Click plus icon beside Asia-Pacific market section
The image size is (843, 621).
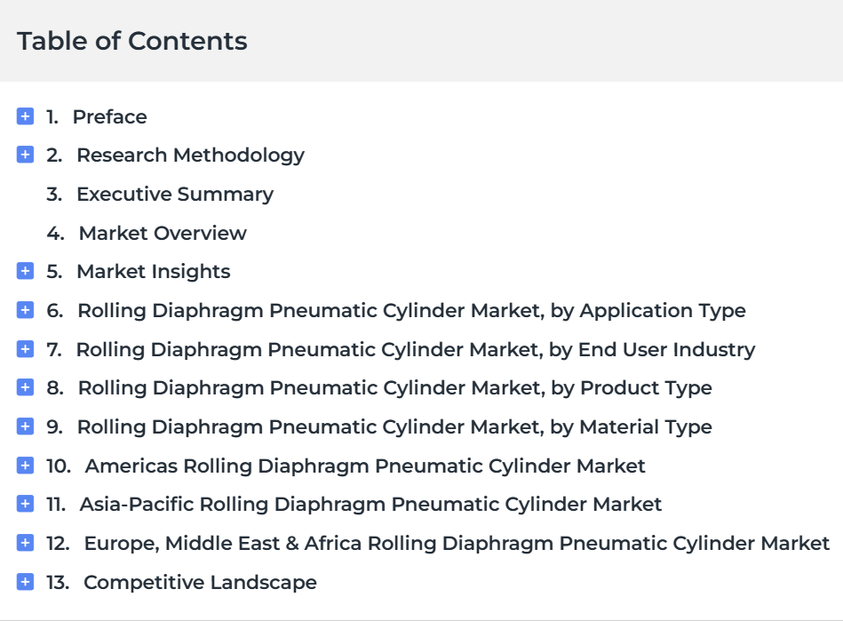point(25,505)
